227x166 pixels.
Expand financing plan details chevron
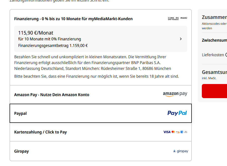pos(181,39)
